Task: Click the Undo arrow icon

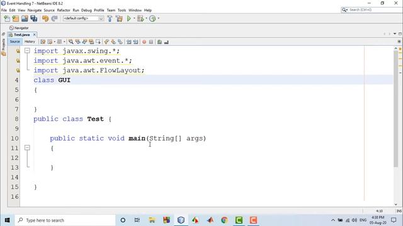Action: [45, 18]
